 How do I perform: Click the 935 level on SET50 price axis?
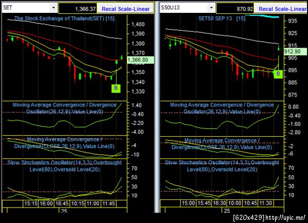click(x=293, y=21)
